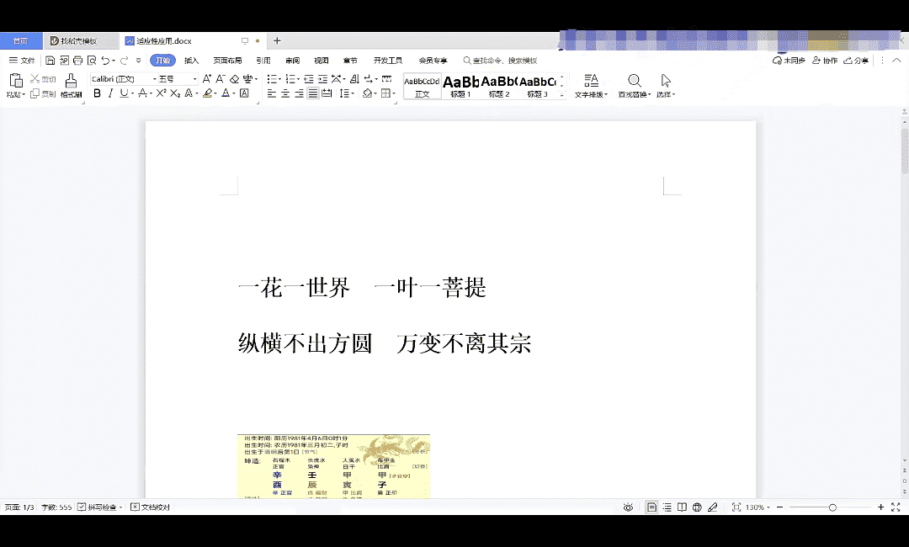The width and height of the screenshot is (909, 547).
Task: Click the 分享 (Share) button
Action: coord(857,61)
